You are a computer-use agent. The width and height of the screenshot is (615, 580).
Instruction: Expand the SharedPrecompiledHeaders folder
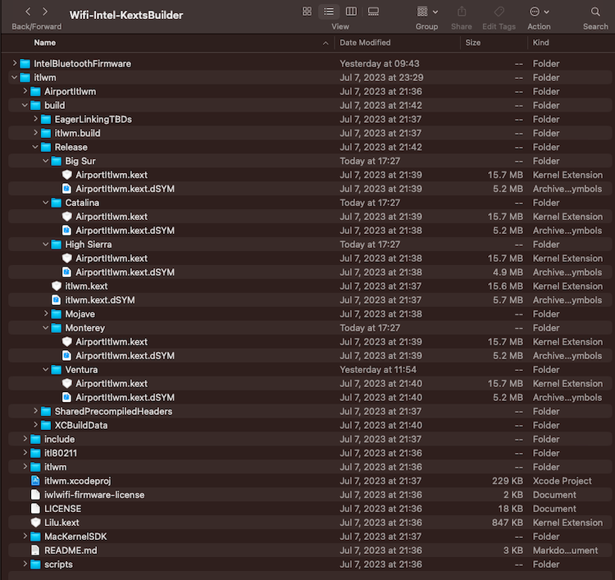[35, 411]
